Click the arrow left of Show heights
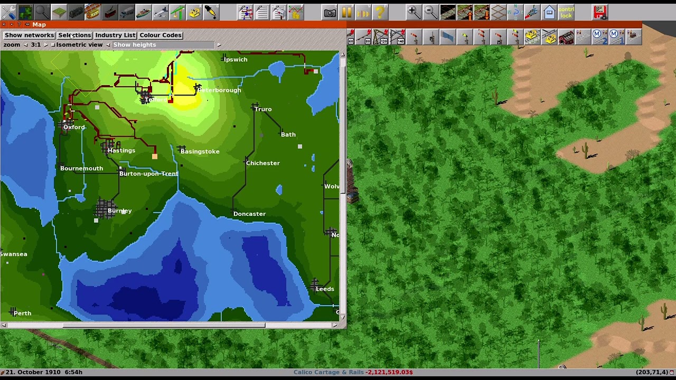This screenshot has height=380, width=676. 108,45
